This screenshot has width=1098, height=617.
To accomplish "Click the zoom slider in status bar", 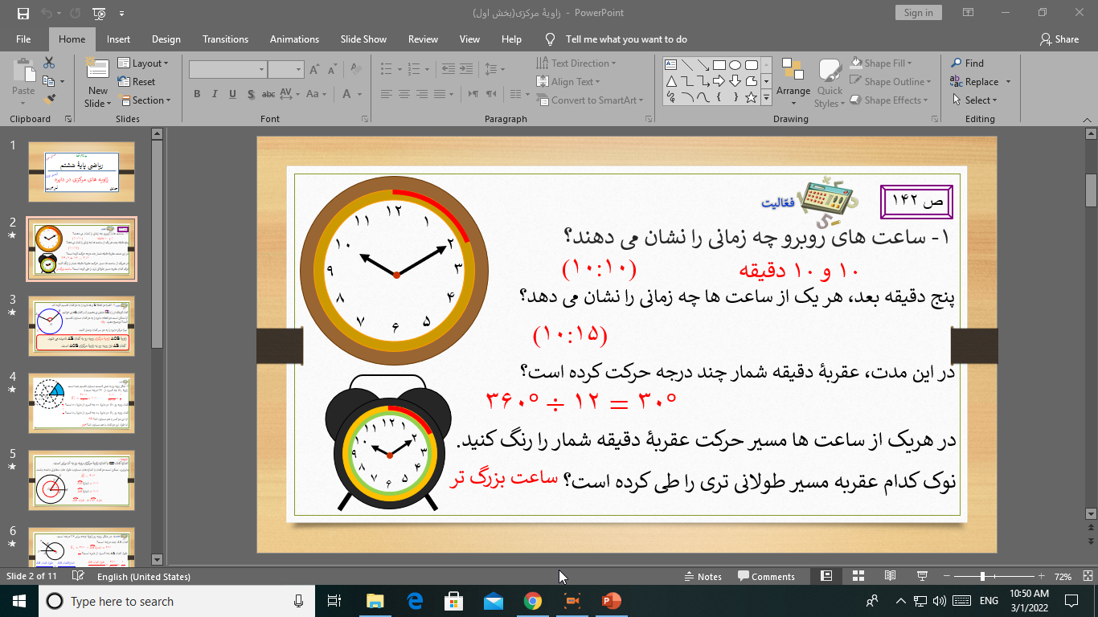I will pyautogui.click(x=982, y=576).
